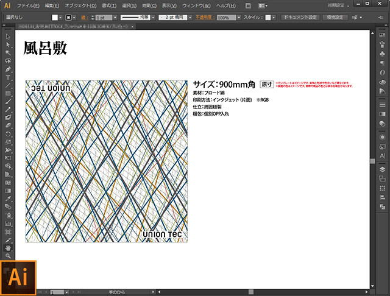This screenshot has width=390, height=296.
Task: Pick the Gradient tool
Action: [8, 191]
